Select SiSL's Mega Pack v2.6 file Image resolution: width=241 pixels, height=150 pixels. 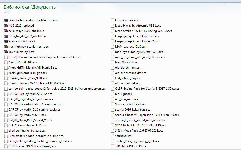(x=139, y=131)
